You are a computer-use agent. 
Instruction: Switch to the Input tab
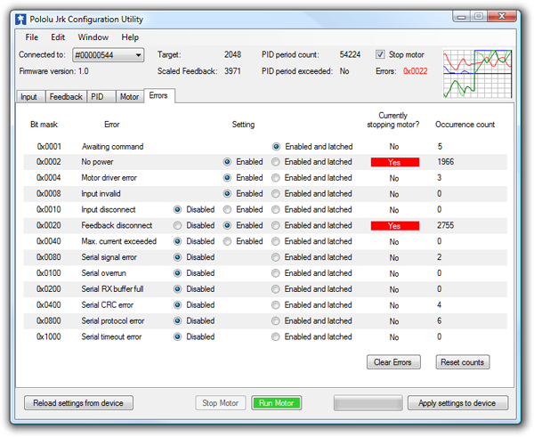(28, 96)
